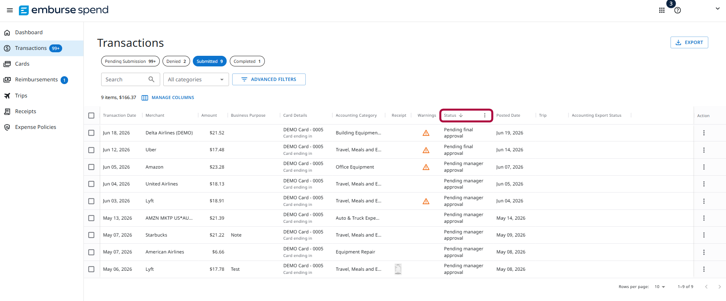This screenshot has width=726, height=301.
Task: Select the Submitted filter chip
Action: [210, 61]
